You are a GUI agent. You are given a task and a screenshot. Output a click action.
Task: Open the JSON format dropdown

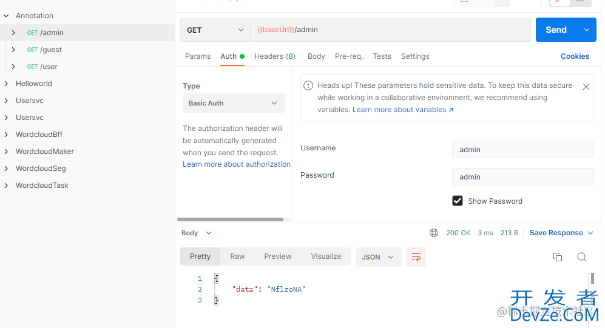[x=378, y=257]
